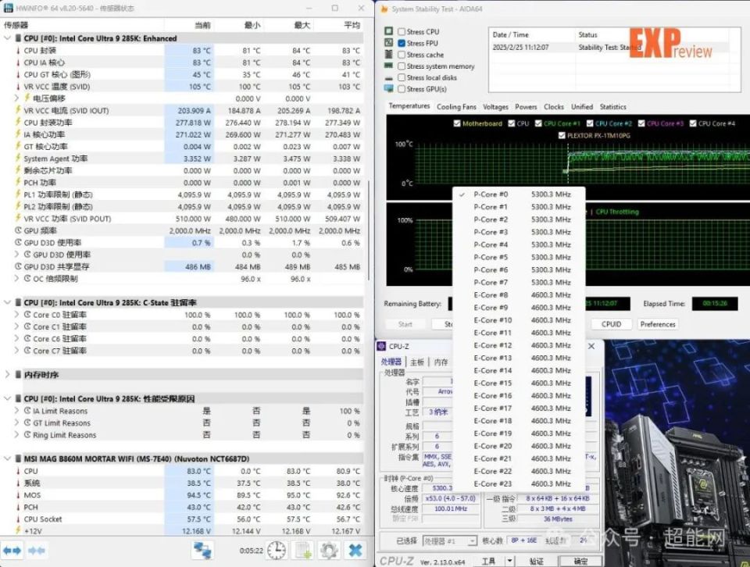Enable the Stress local disks checkbox
The height and width of the screenshot is (567, 750).
click(402, 77)
